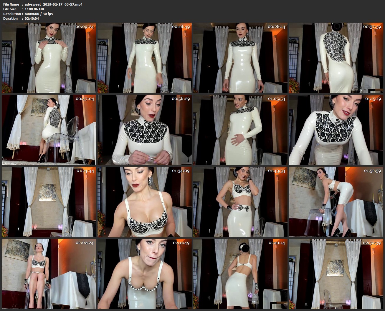The width and height of the screenshot is (385, 311).
Task: Select the thumbnail timestamped 01:15:19
Action: 336,130
